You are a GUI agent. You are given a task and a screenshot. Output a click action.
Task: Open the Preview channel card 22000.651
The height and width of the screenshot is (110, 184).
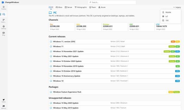click(x=115, y=27)
